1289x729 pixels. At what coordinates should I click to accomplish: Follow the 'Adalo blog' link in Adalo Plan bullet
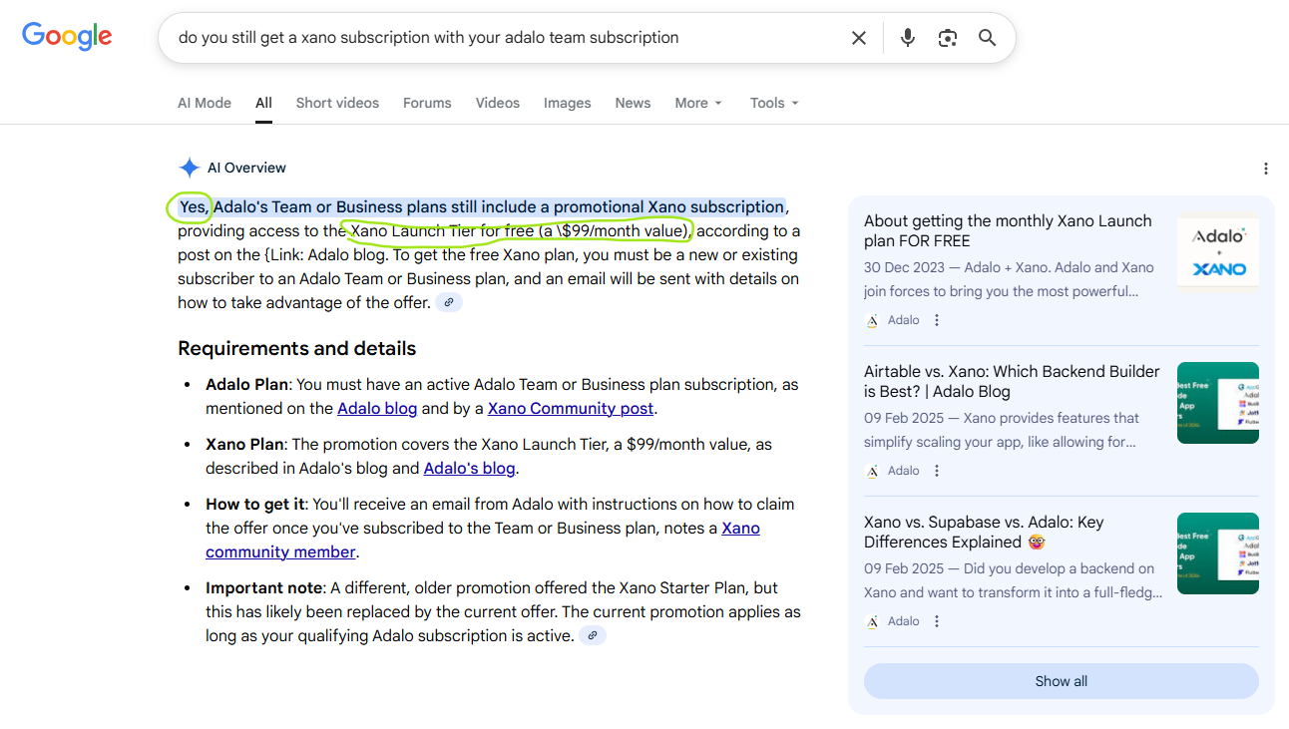coord(377,408)
